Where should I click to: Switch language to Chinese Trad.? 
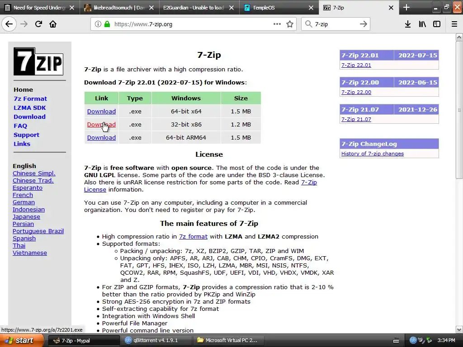33,180
